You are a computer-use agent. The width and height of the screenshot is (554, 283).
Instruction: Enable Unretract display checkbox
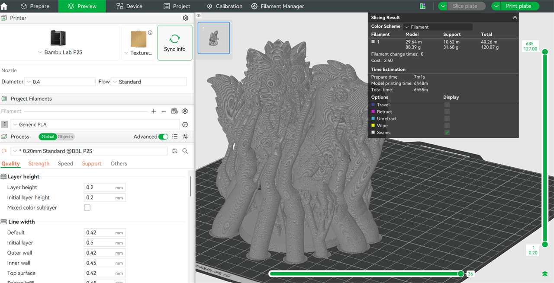coord(447,118)
